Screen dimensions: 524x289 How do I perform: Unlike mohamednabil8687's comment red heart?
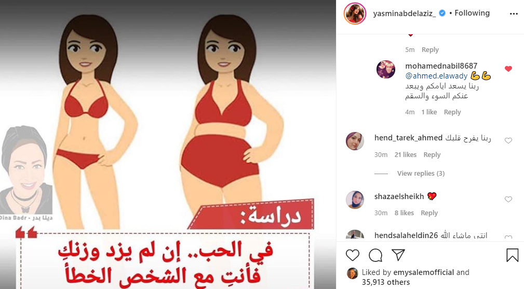[508, 69]
